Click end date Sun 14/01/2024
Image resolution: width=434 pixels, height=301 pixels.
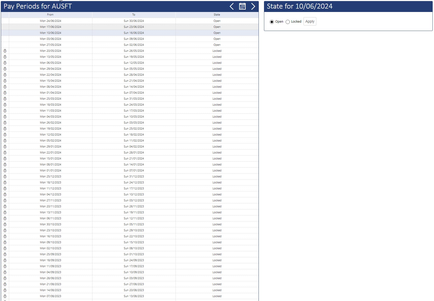(x=134, y=164)
